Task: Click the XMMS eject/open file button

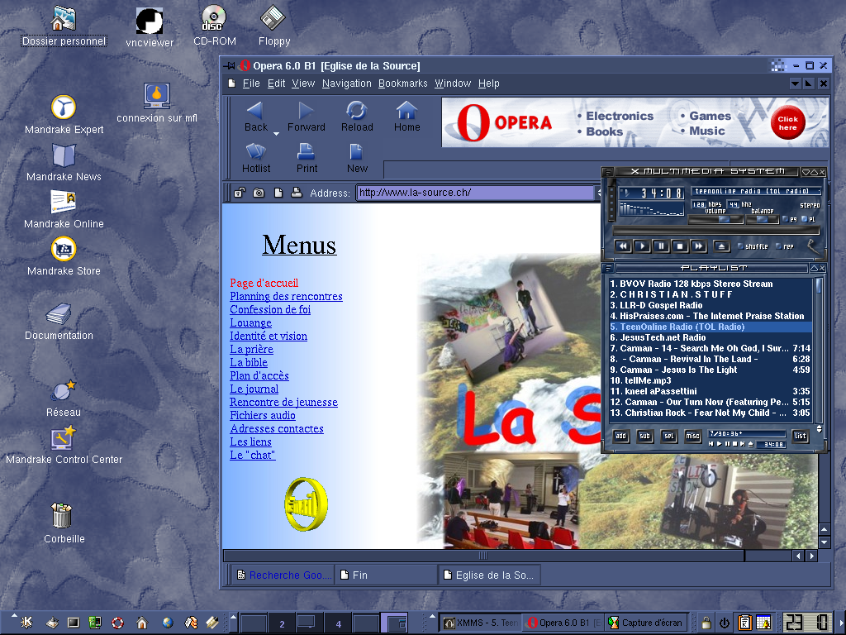Action: click(x=721, y=246)
